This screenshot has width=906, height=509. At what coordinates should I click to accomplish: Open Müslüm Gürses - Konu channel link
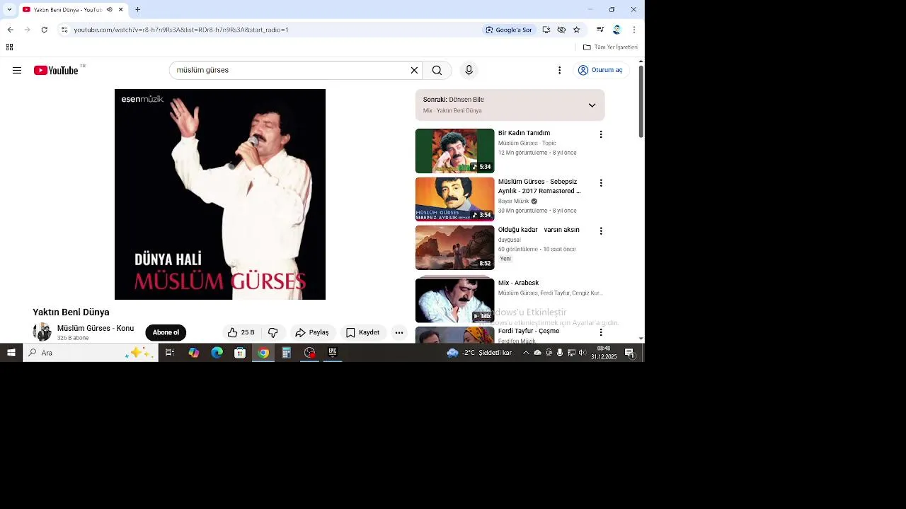[x=96, y=328]
